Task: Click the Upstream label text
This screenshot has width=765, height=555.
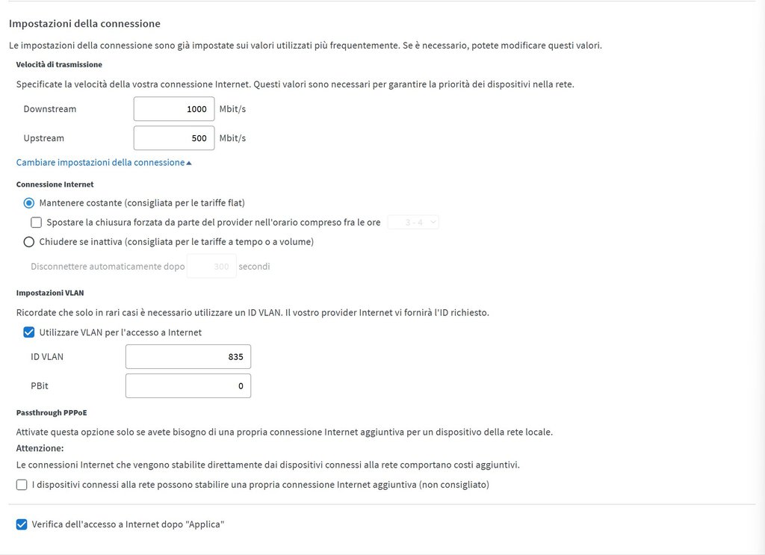Action: [x=44, y=138]
